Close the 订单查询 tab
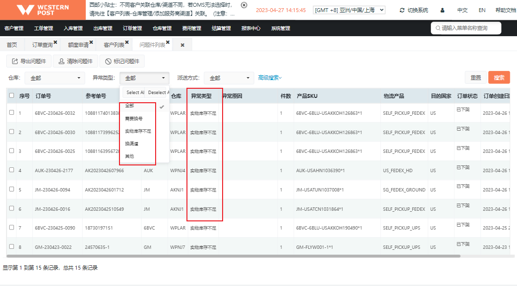Image resolution: width=517 pixels, height=286 pixels. click(55, 42)
